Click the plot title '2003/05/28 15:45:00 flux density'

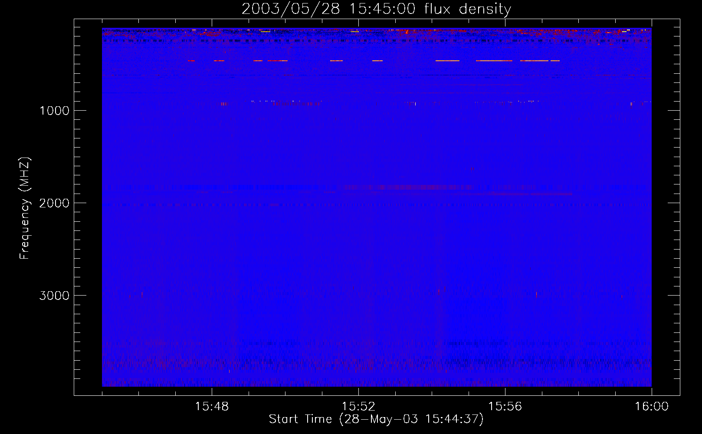click(x=376, y=9)
